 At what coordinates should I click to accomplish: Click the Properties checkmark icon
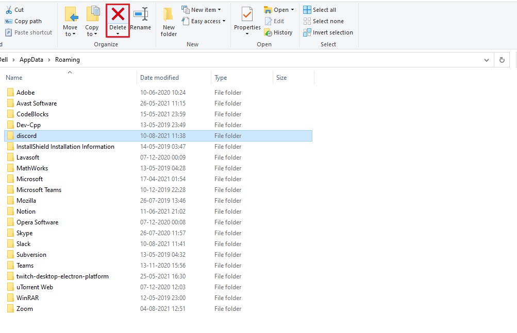[247, 14]
